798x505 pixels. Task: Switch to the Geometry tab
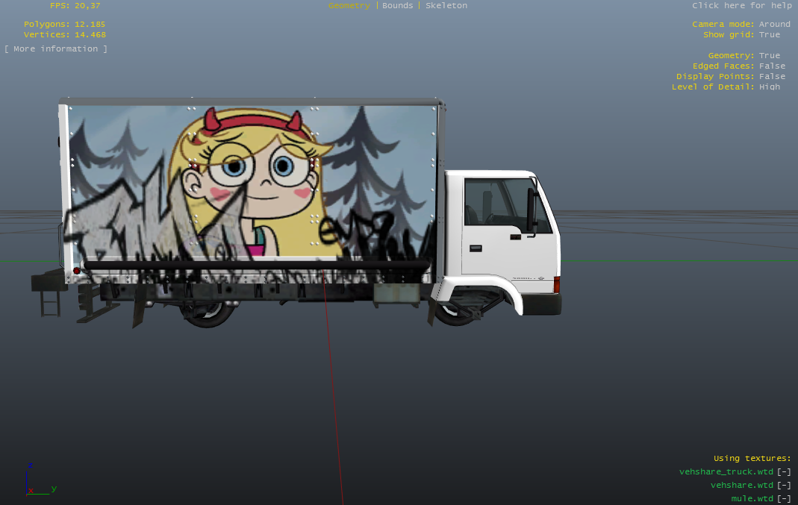349,5
